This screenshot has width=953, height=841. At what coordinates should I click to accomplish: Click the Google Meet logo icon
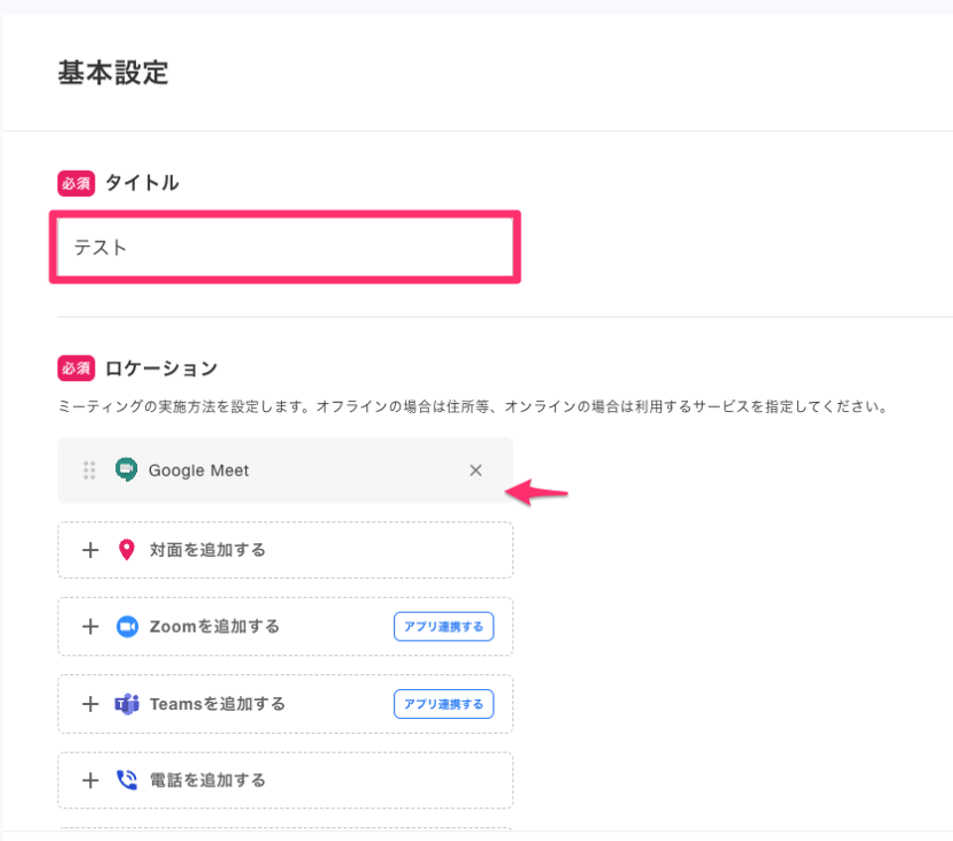coord(126,470)
